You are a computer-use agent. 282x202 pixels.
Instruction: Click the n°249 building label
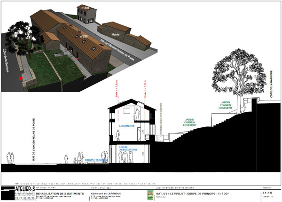[85, 8]
